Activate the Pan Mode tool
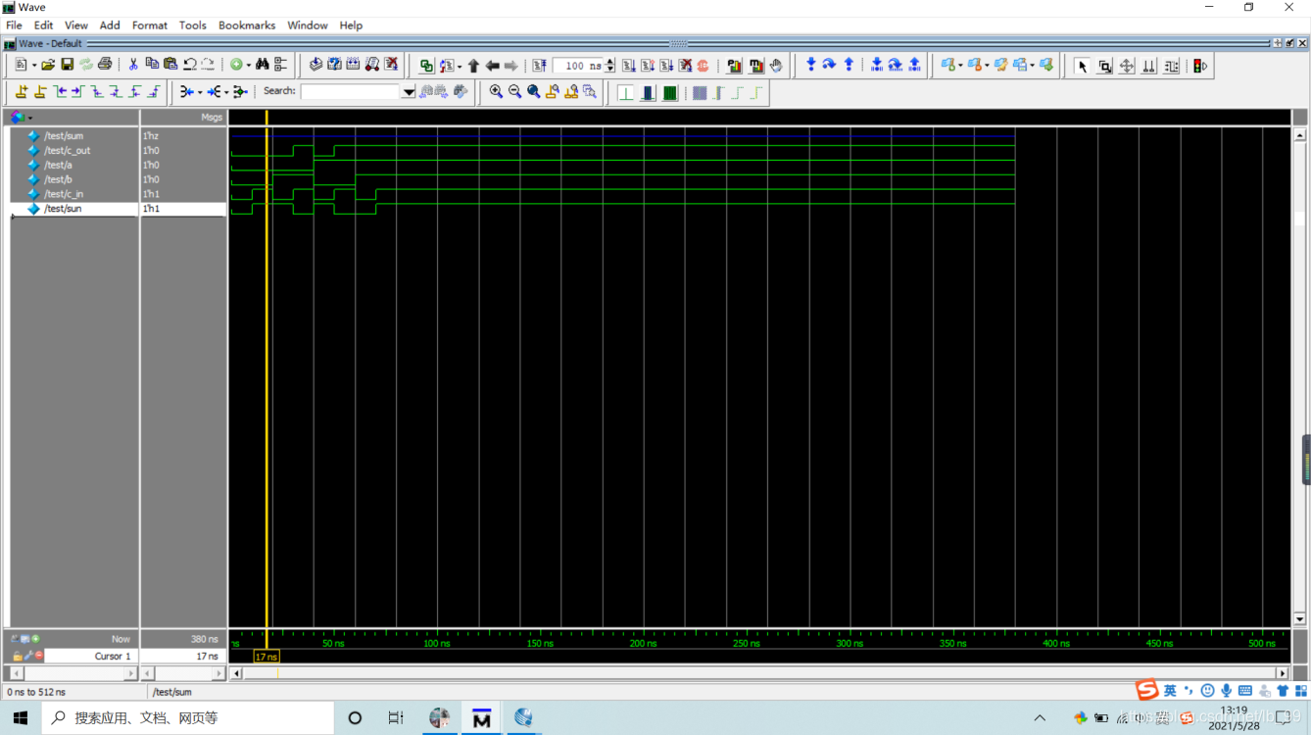Screen dimensions: 1311x735 pyautogui.click(x=1127, y=66)
